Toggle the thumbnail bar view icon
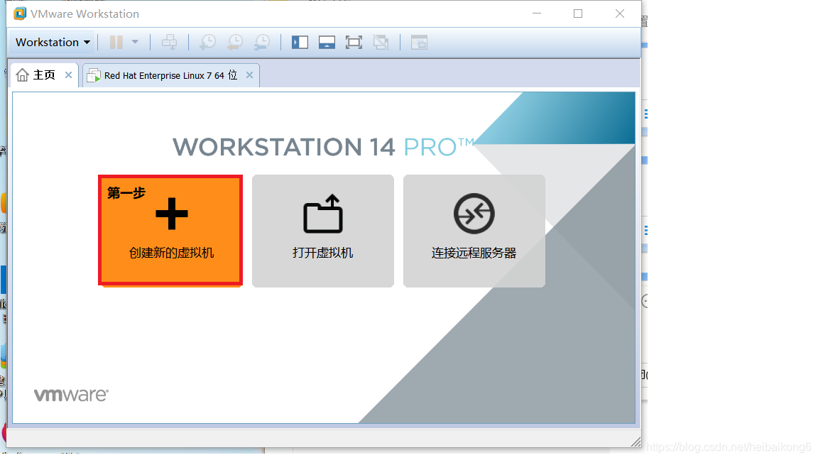 [x=327, y=43]
